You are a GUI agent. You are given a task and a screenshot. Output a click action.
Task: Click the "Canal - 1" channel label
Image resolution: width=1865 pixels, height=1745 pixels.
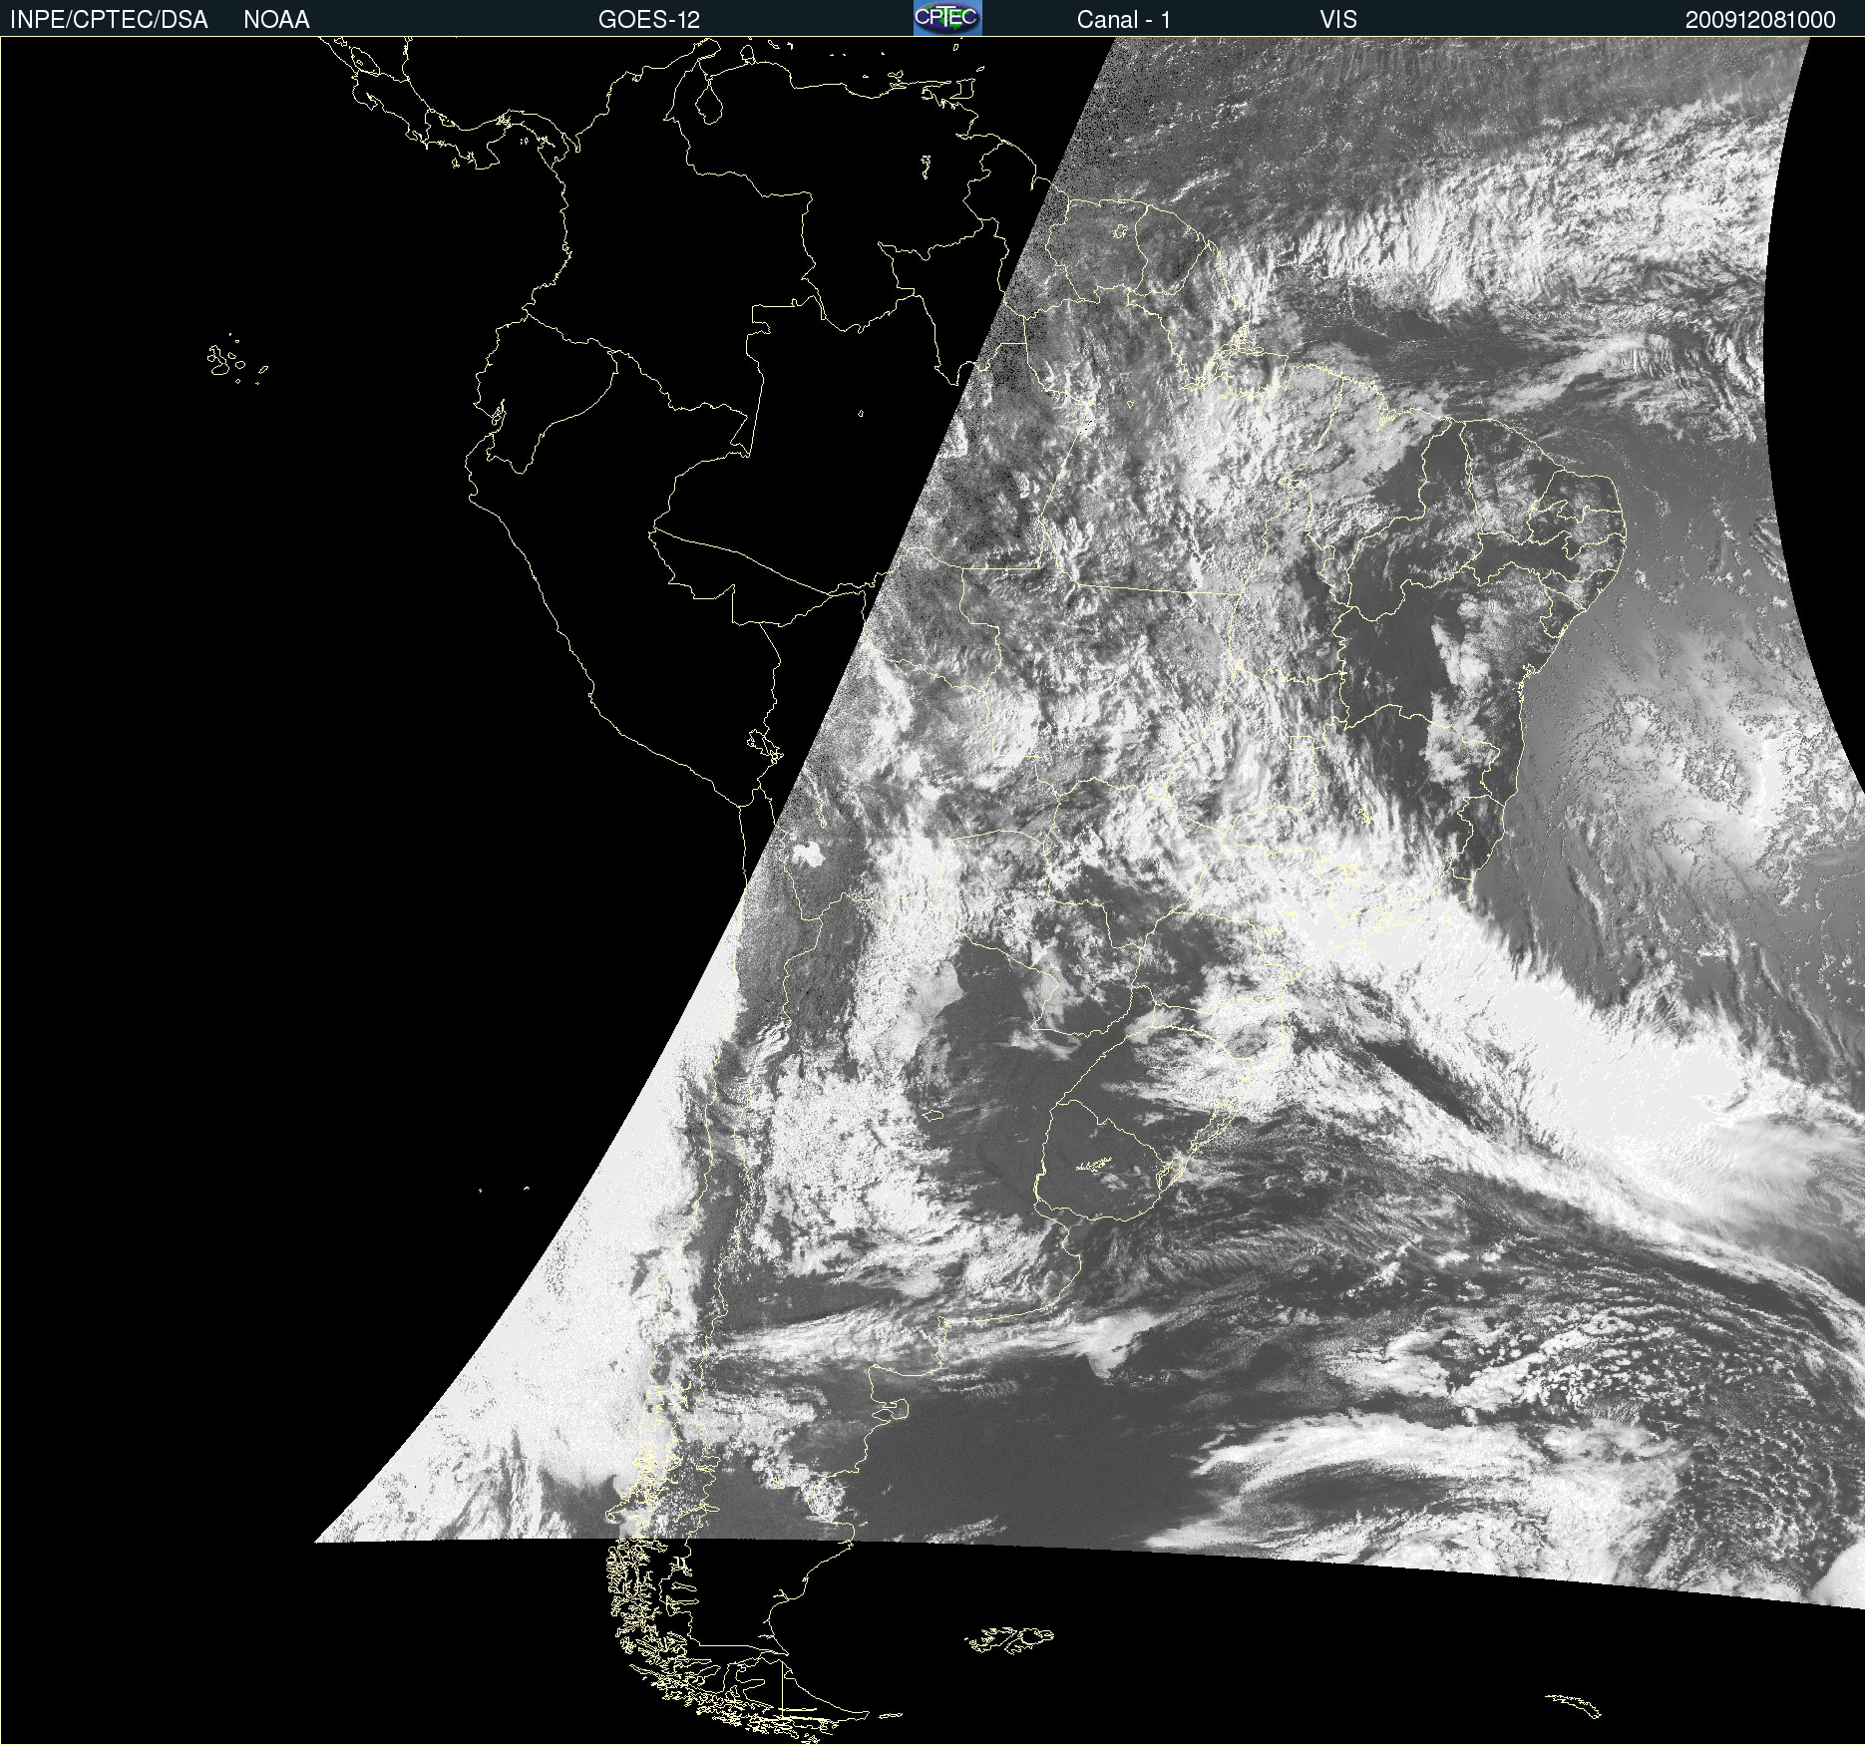click(x=1124, y=20)
